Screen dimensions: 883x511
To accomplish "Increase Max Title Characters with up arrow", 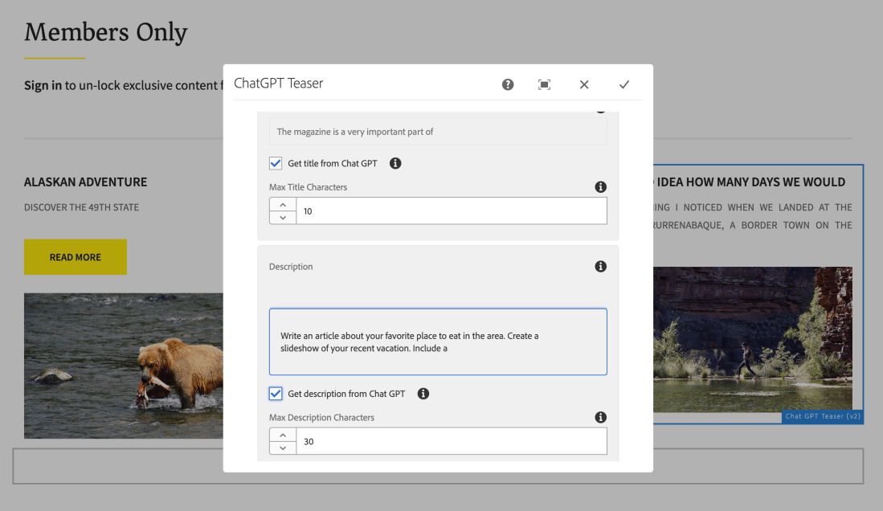I will pos(283,206).
